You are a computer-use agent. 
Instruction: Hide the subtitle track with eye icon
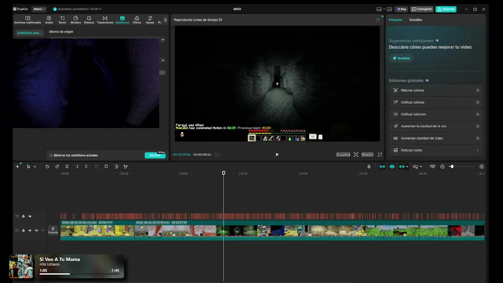[30, 216]
